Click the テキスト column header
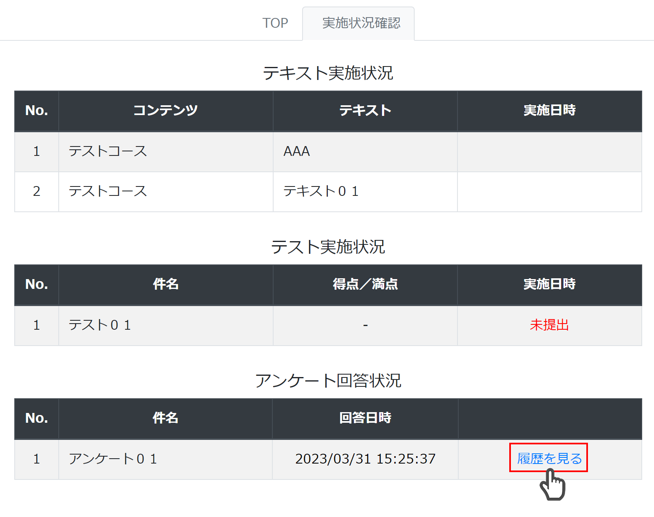 click(365, 111)
